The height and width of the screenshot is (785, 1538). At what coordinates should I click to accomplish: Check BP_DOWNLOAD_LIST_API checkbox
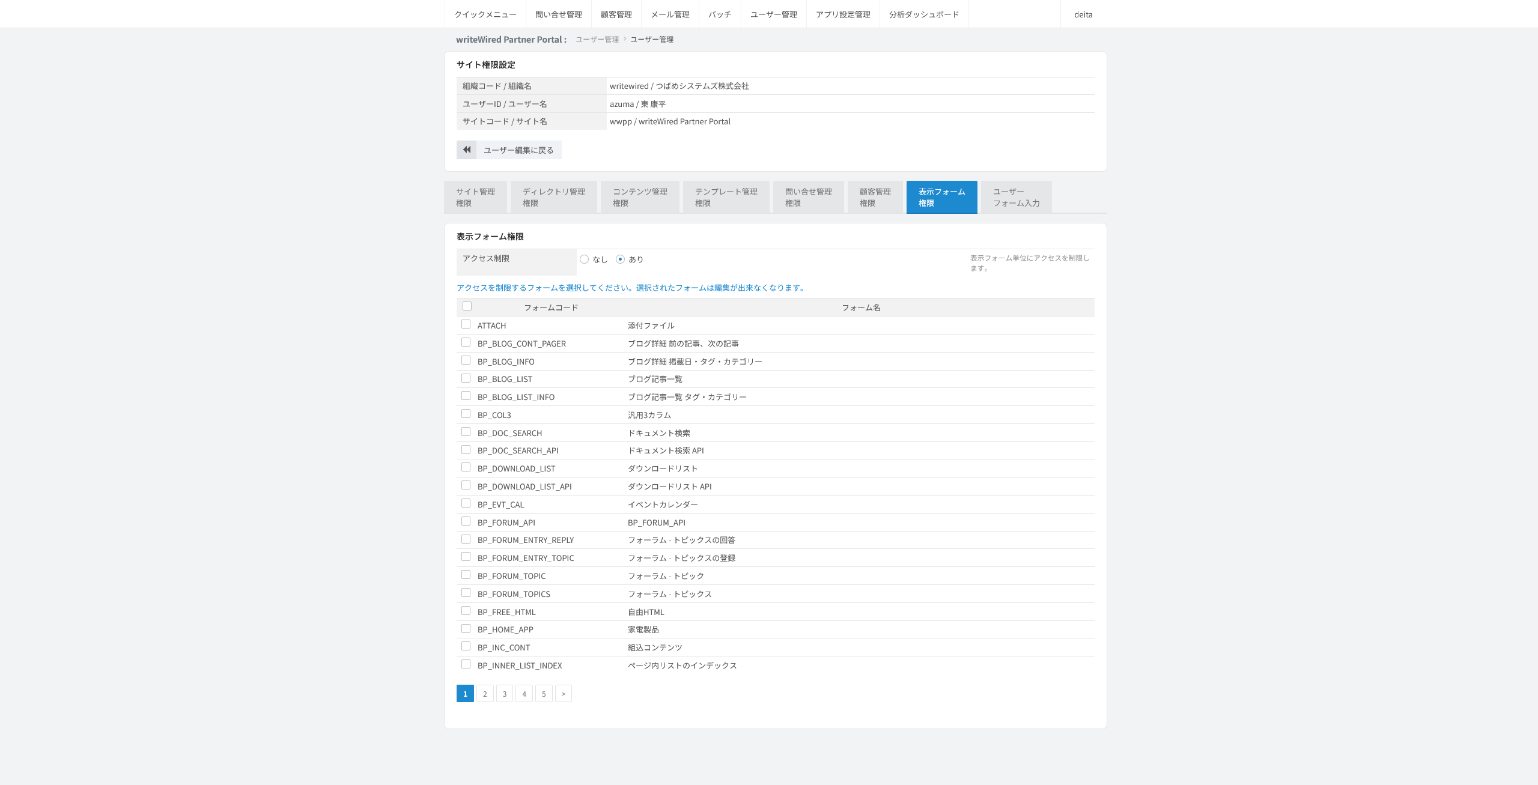[x=466, y=485]
